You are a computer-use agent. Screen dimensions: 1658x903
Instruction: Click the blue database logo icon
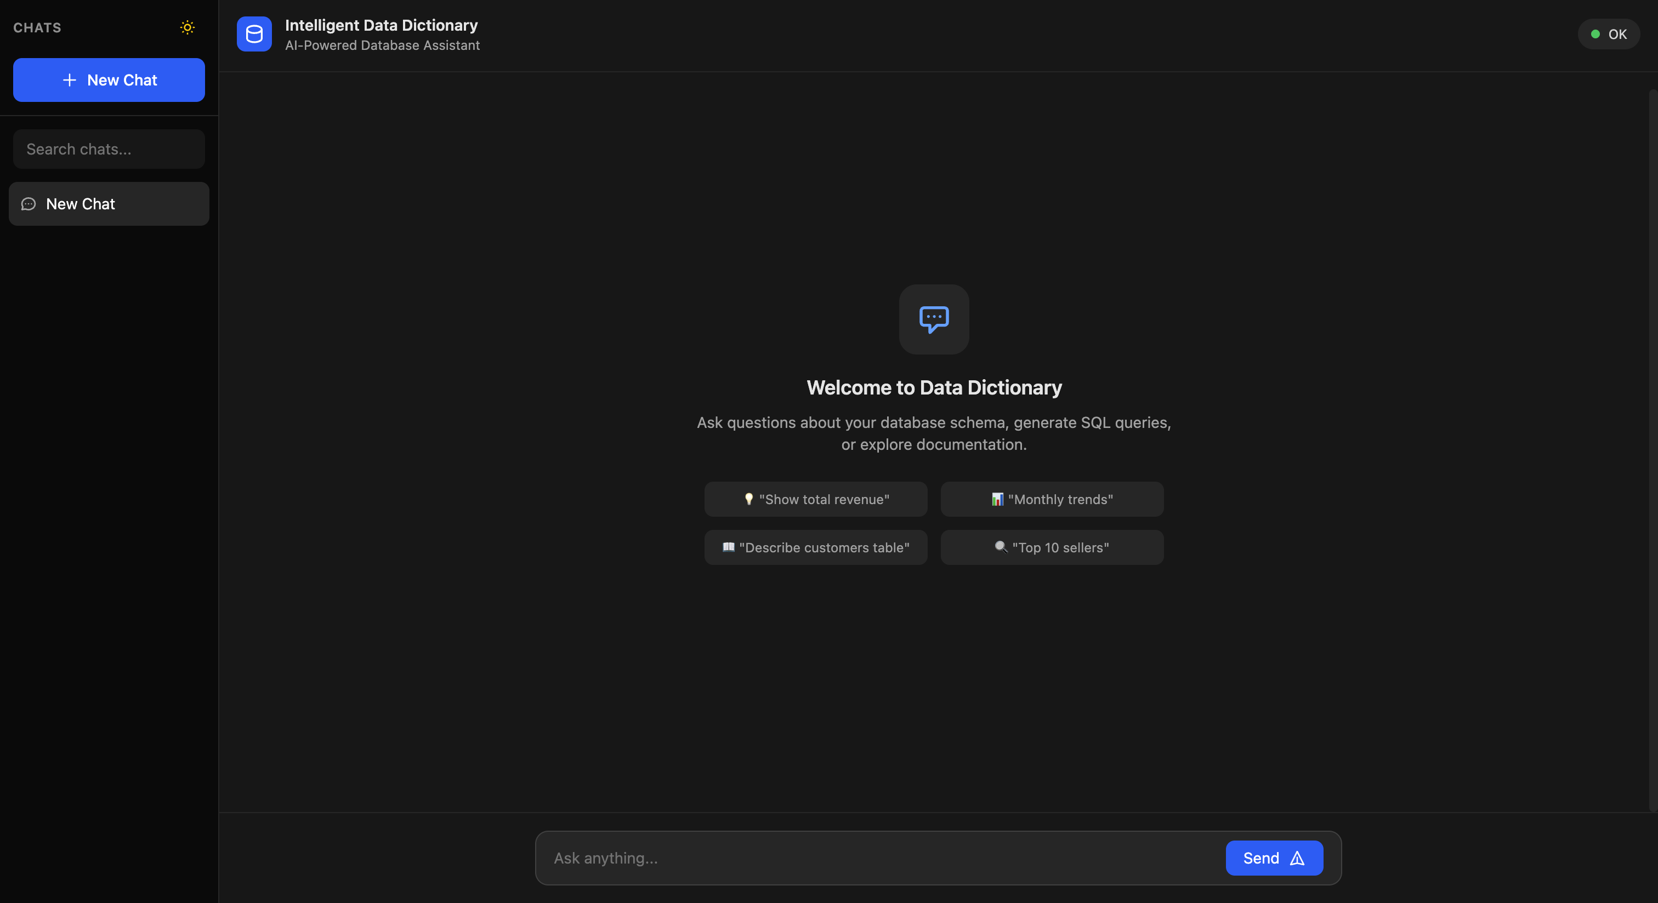[254, 34]
